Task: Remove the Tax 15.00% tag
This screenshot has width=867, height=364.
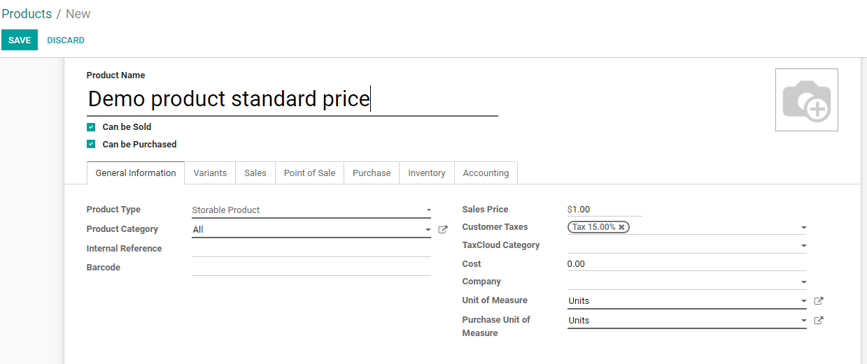Action: click(621, 227)
